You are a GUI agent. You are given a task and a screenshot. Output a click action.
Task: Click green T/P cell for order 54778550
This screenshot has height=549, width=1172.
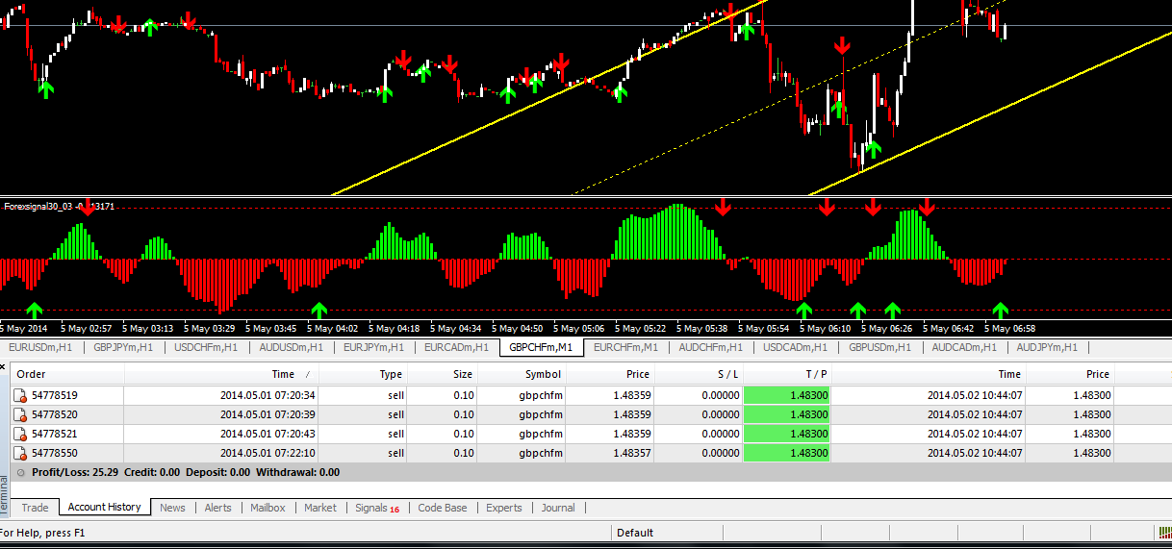tap(788, 453)
